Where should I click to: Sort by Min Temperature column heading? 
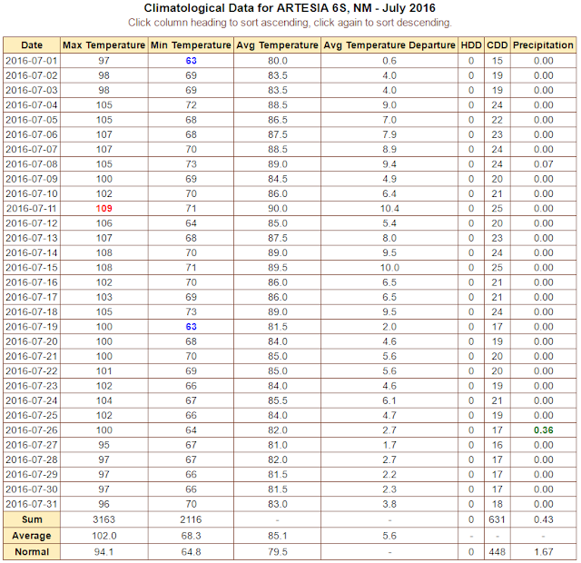pyautogui.click(x=191, y=45)
